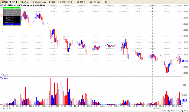The image size is (189, 112).
Task: Click the yellow folder icon beside Other Intervals
Action: [x=32, y=2]
